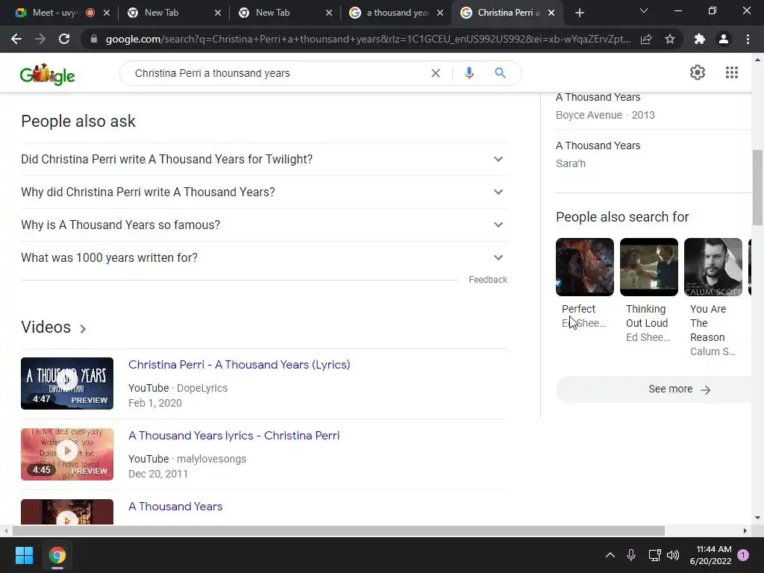Bookmark this page with star icon
The width and height of the screenshot is (764, 573).
pos(670,39)
